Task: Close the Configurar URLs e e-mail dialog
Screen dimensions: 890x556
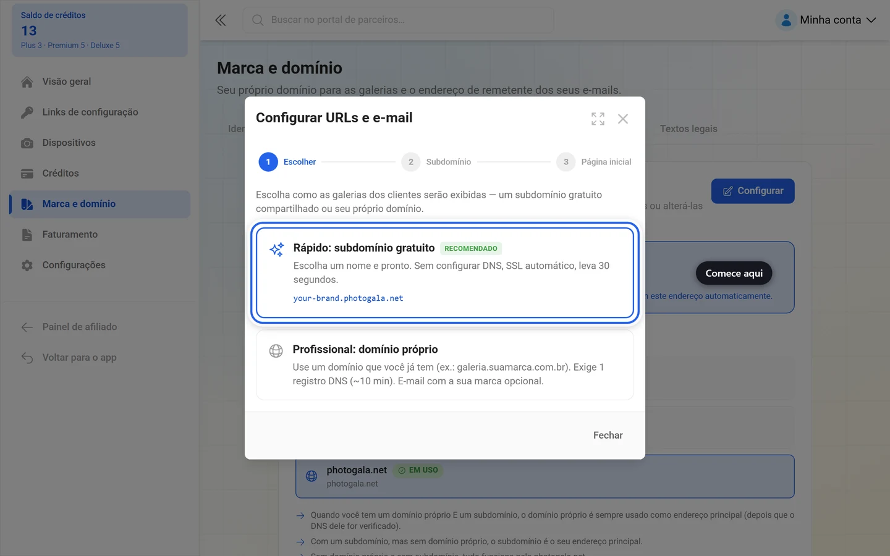Action: point(623,119)
